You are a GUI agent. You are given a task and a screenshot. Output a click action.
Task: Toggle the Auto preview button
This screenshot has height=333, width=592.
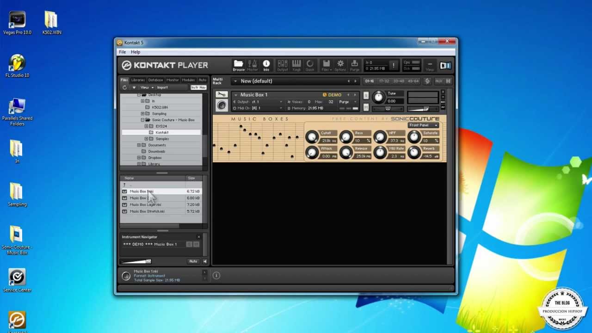pyautogui.click(x=193, y=261)
